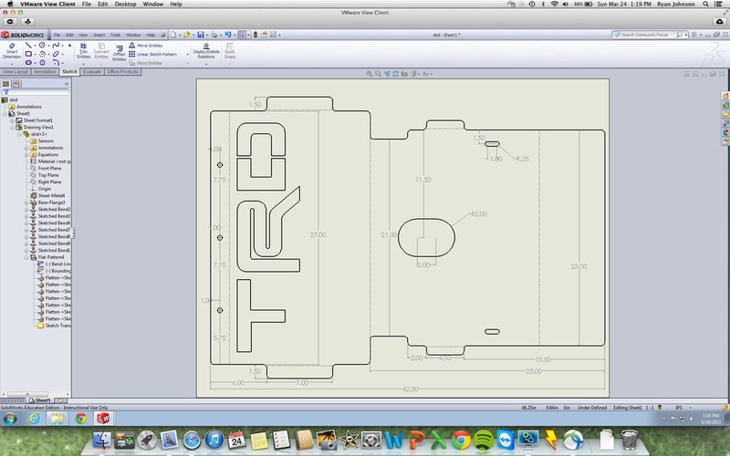730x456 pixels.
Task: Click the IPS units selector in status bar
Action: click(x=679, y=408)
